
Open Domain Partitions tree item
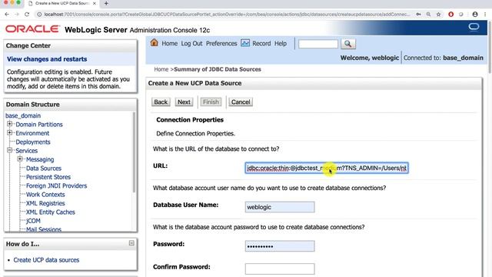39,125
